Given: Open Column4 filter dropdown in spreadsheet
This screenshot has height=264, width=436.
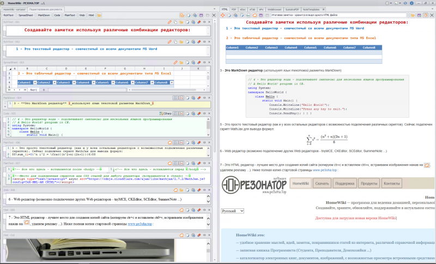Looking at the screenshot, I should 93,82.
